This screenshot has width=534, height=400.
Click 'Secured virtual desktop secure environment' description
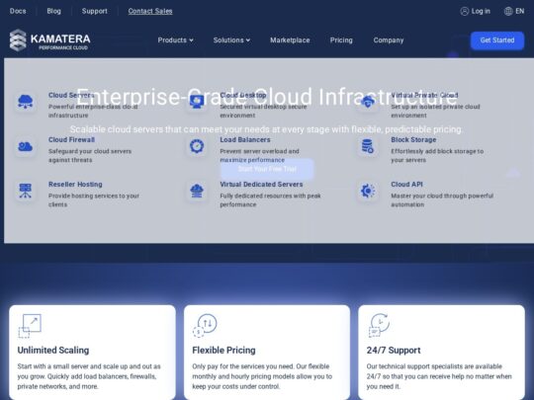tap(263, 111)
